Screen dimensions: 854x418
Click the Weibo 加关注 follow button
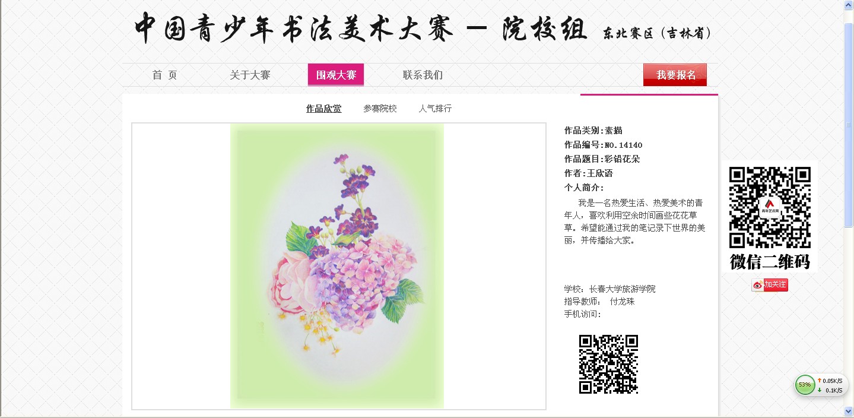click(776, 285)
